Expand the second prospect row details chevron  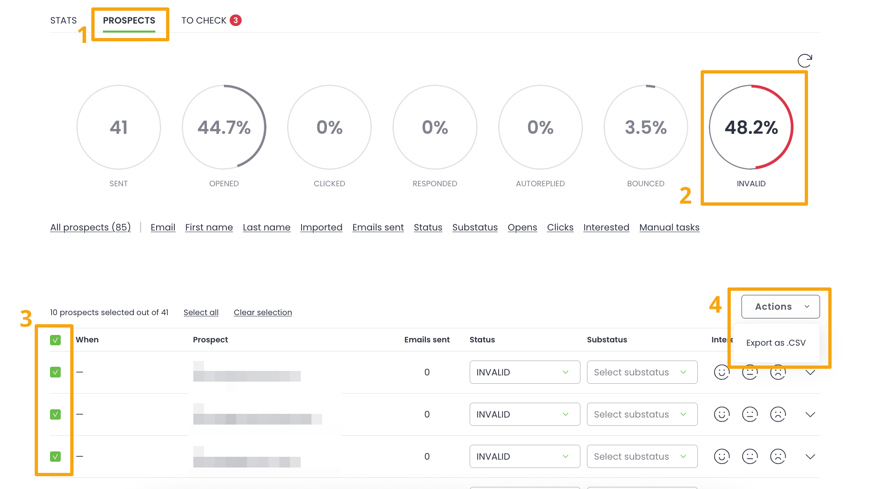[x=810, y=414]
